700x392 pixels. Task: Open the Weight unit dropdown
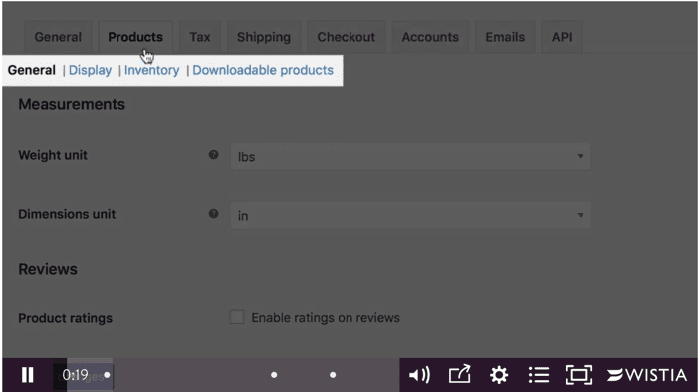click(x=410, y=156)
